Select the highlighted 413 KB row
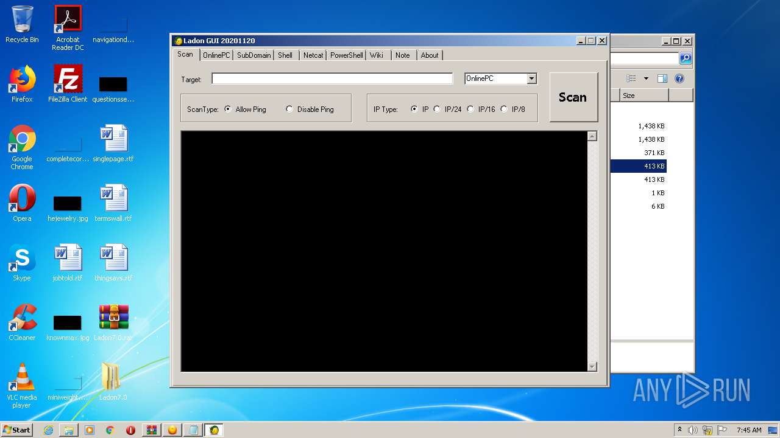 click(x=639, y=166)
